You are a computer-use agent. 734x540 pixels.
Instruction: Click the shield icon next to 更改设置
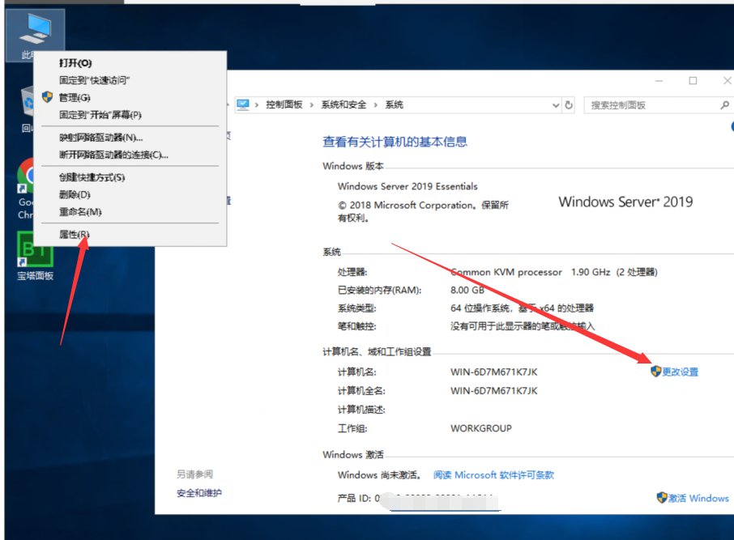(x=656, y=372)
